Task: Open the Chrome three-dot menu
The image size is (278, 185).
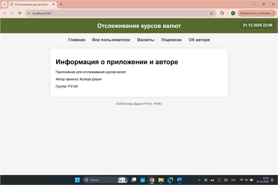Action: coord(273,13)
